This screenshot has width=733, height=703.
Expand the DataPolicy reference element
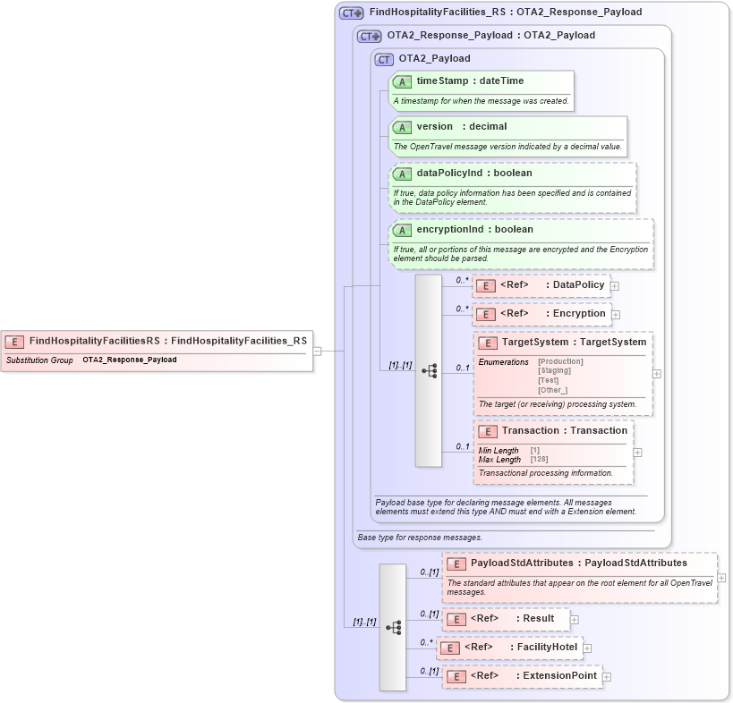[x=615, y=284]
